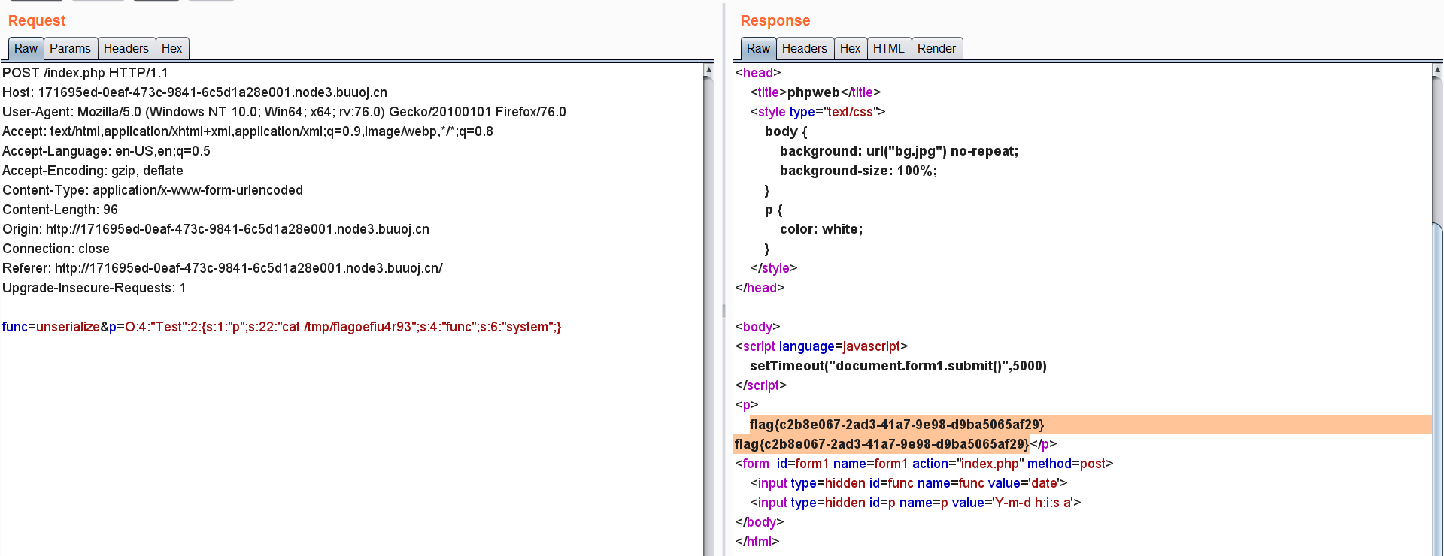Image resolution: width=1444 pixels, height=556 pixels.
Task: Click the hidden input p value line
Action: pyautogui.click(x=915, y=503)
